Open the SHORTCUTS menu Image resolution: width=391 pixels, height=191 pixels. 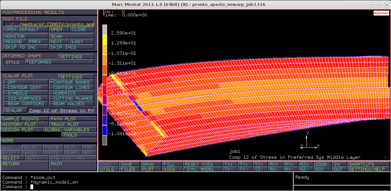pyautogui.click(x=368, y=164)
